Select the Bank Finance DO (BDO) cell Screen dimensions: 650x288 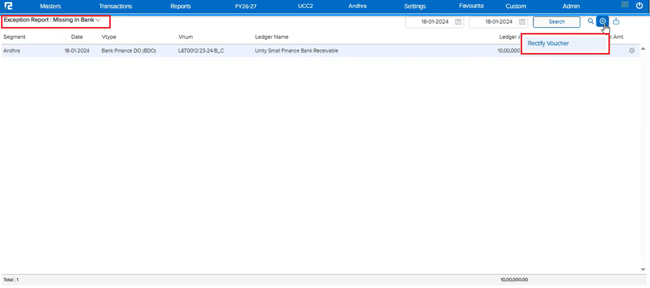pos(129,50)
